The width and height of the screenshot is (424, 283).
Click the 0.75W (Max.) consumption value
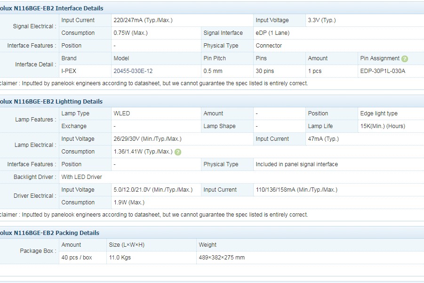(131, 33)
